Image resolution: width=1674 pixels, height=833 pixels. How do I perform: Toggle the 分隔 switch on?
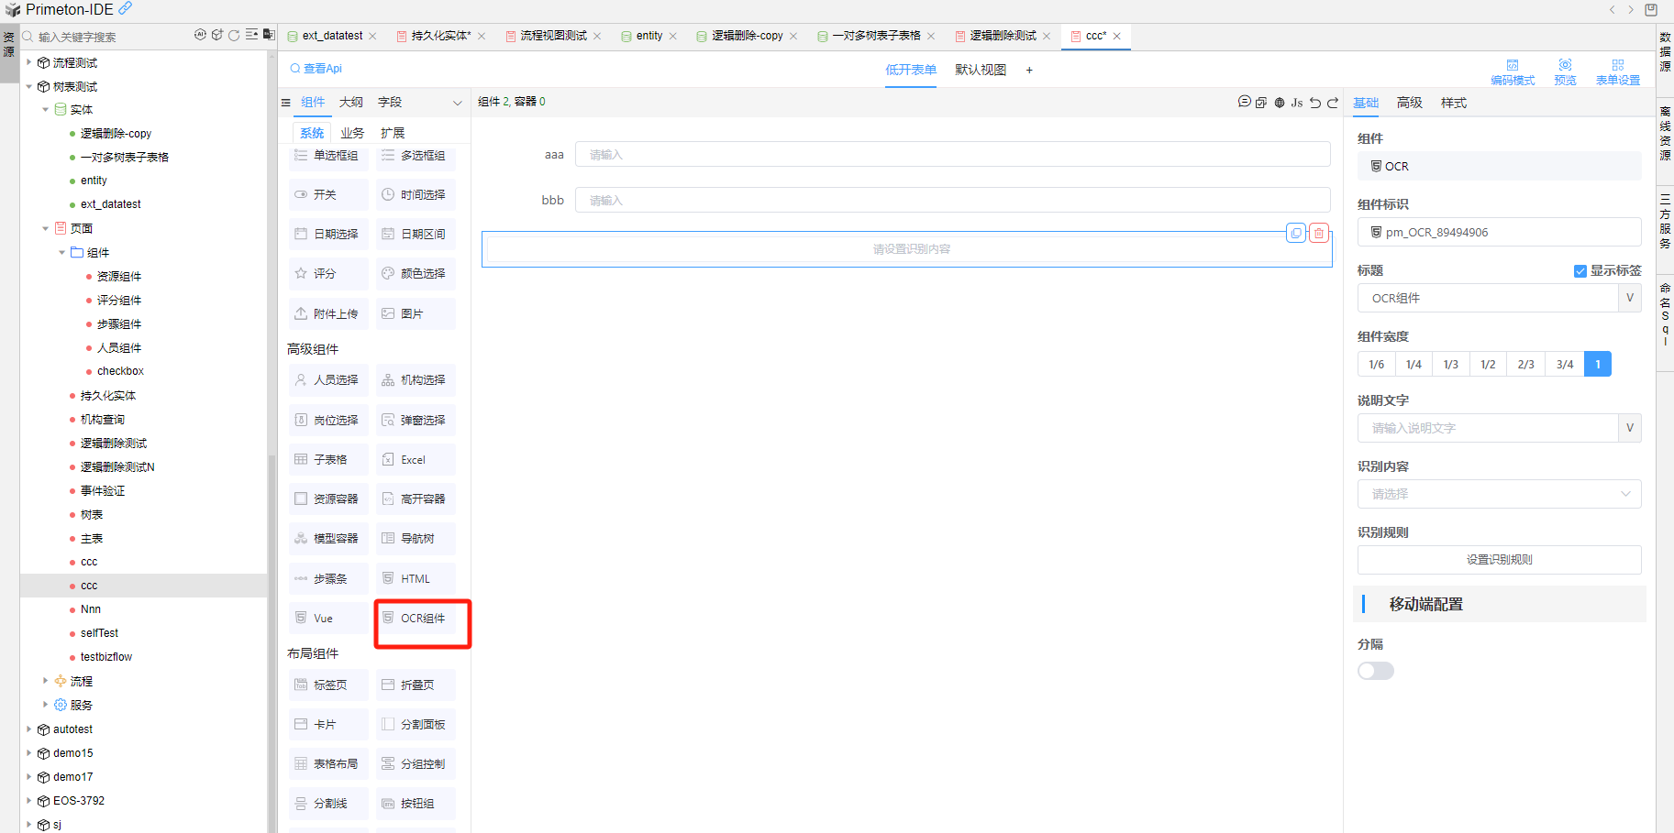coord(1375,671)
